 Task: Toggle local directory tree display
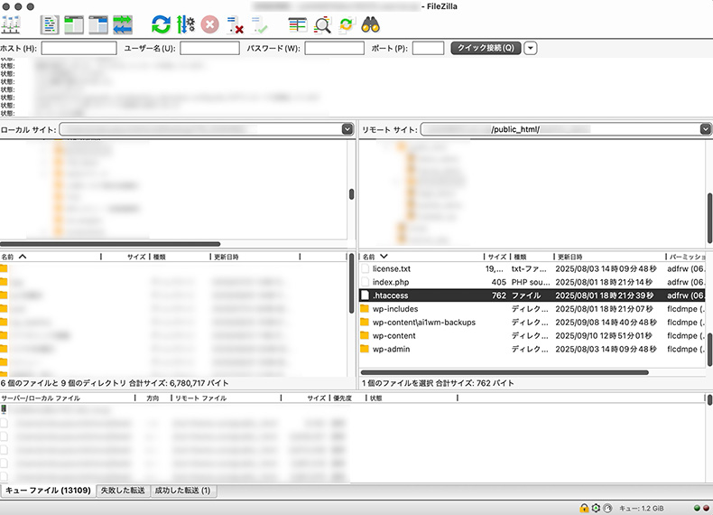74,24
